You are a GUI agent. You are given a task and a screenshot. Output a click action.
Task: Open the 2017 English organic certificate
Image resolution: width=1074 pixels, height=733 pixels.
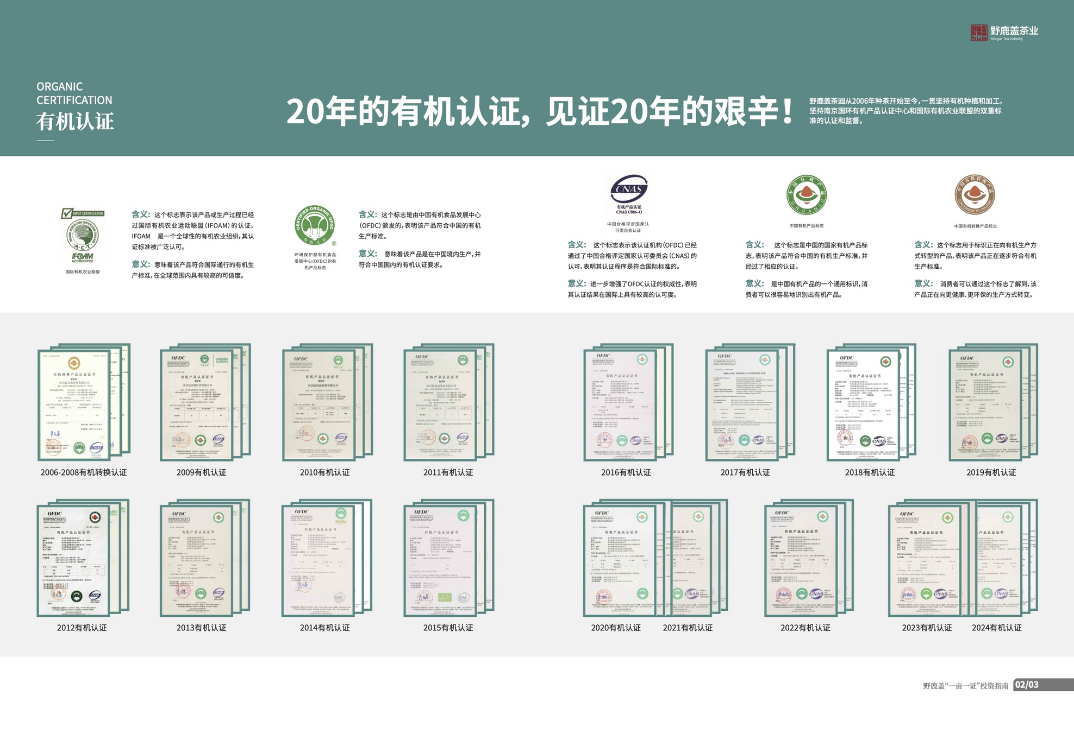coord(742,405)
